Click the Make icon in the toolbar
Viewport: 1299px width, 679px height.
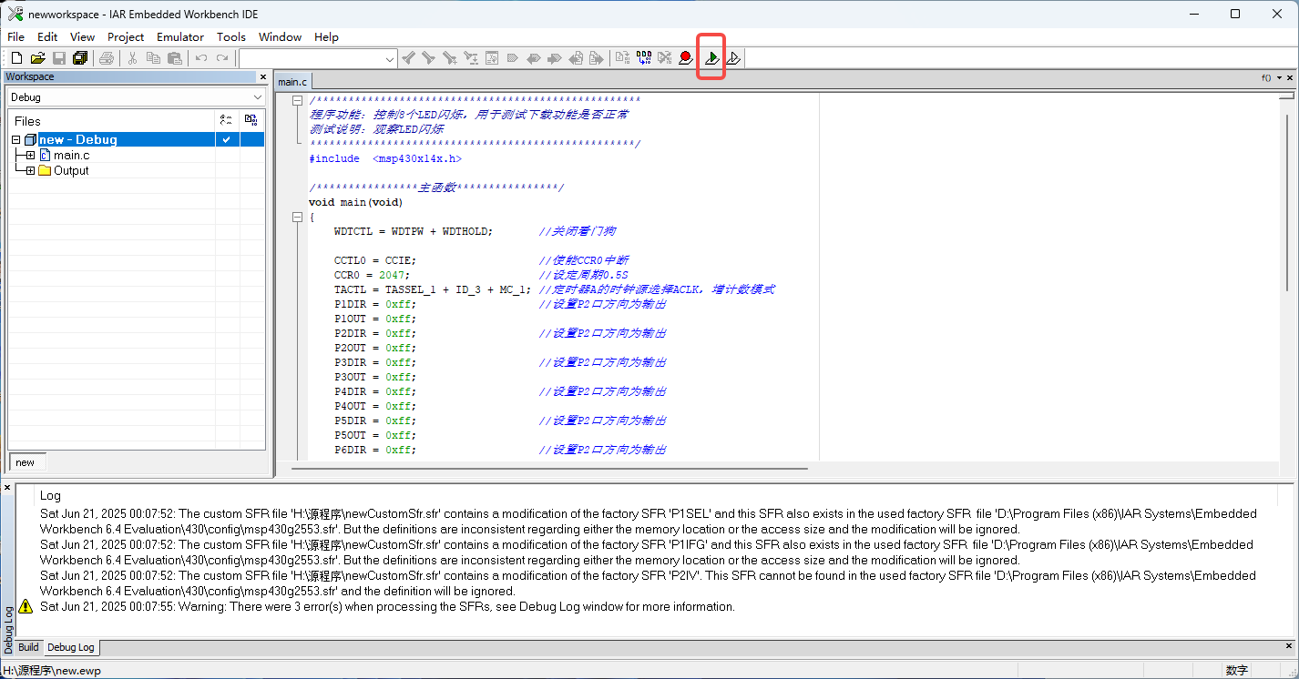(x=644, y=57)
